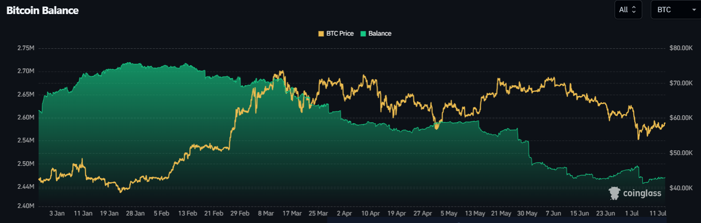
Task: Click the 7 Jun date label
Action: click(553, 213)
